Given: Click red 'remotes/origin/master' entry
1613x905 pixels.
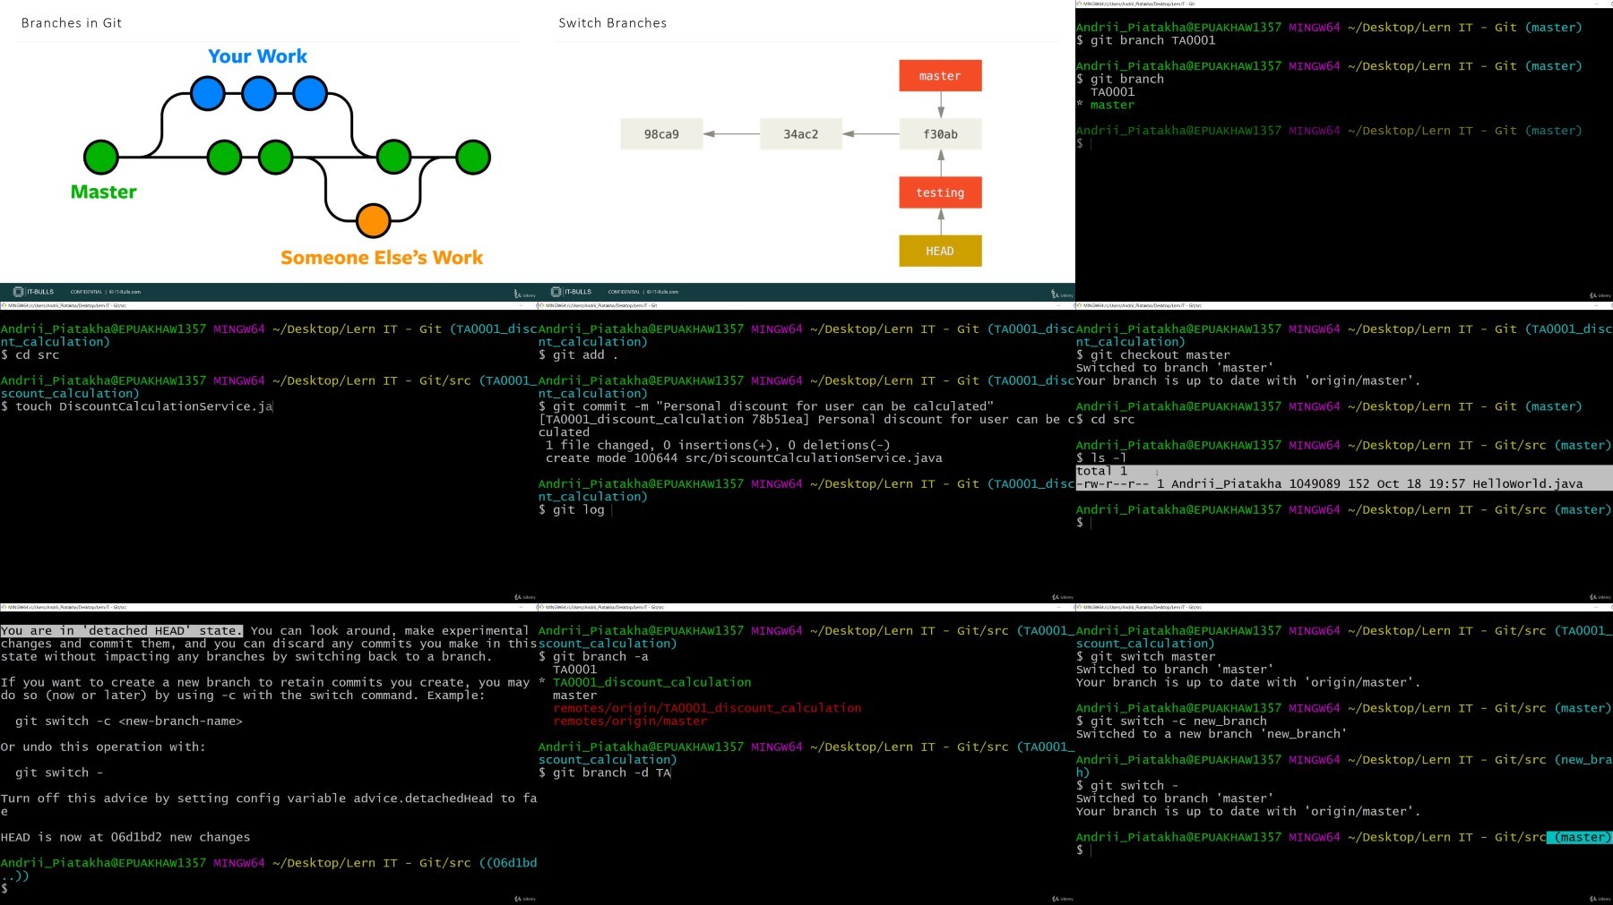Looking at the screenshot, I should tap(630, 721).
